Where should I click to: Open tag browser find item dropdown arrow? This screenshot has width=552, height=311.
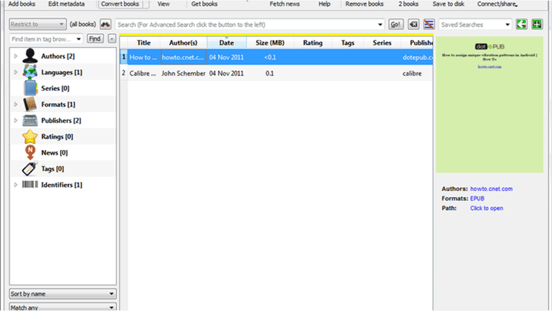pyautogui.click(x=79, y=39)
